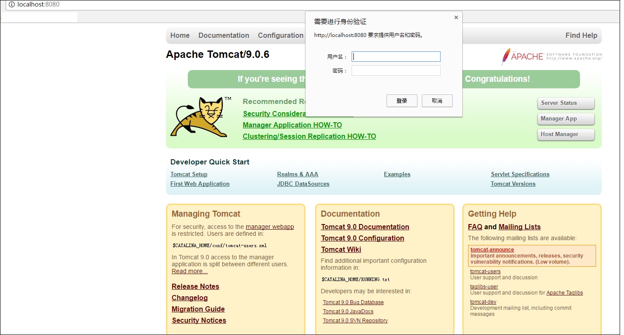Open the Mailing Lists link
The image size is (624, 335).
(519, 227)
